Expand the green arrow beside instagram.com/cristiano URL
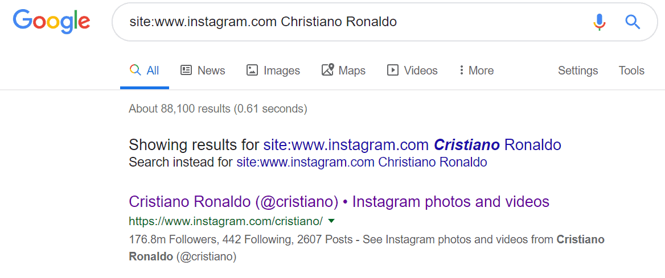Screen dimensions: 665x278 (x=332, y=221)
